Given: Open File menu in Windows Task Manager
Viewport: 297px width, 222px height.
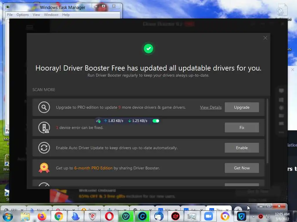Looking at the screenshot, I should [x=10, y=14].
